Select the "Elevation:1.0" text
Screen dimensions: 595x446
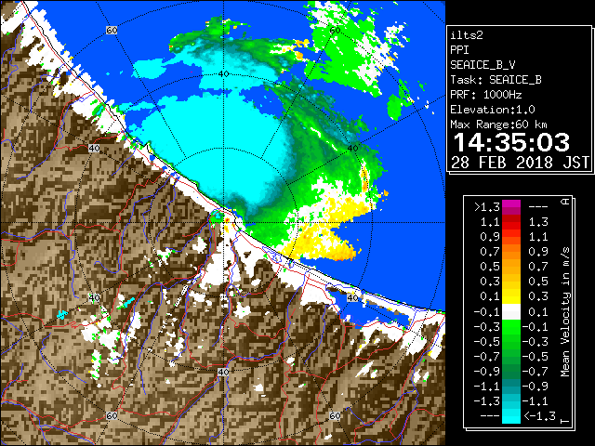tap(493, 110)
